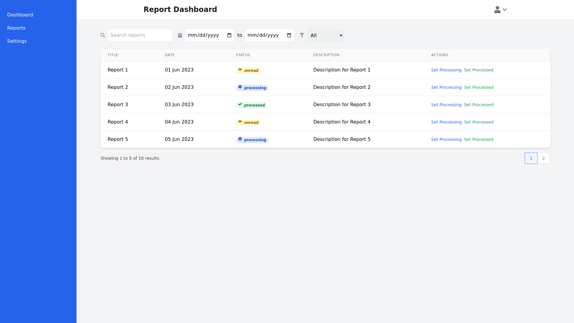Go to page 2 of results
The image size is (574, 323).
[544, 158]
